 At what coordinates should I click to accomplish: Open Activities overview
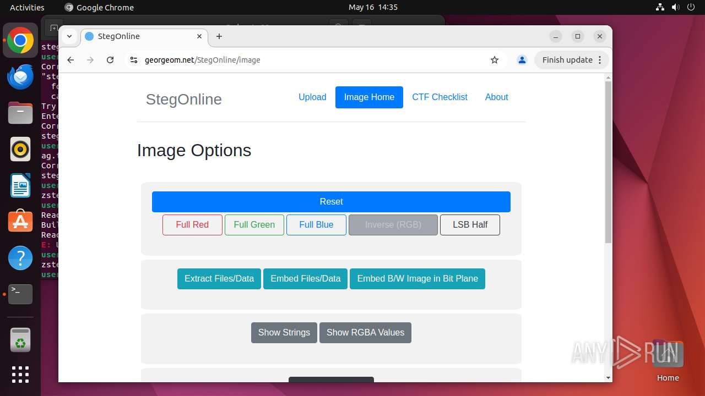coord(27,7)
